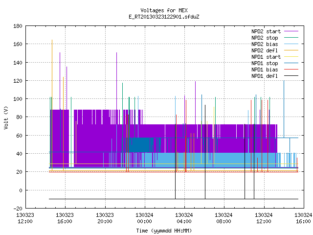
Task: Click the '130323 12:00' time axis label
Action: pos(25,218)
